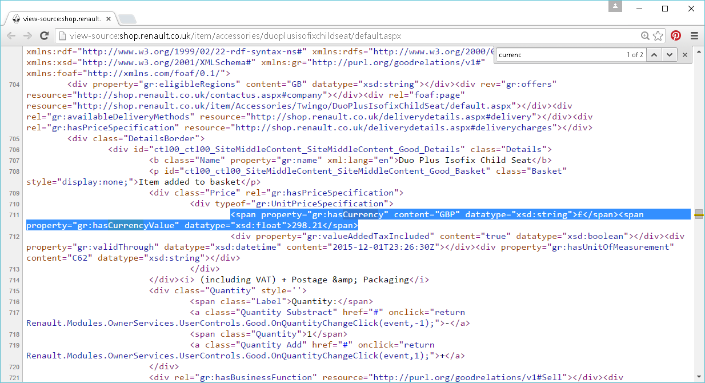The image size is (705, 383).
Task: Bookmark this page with the star icon
Action: [x=658, y=35]
